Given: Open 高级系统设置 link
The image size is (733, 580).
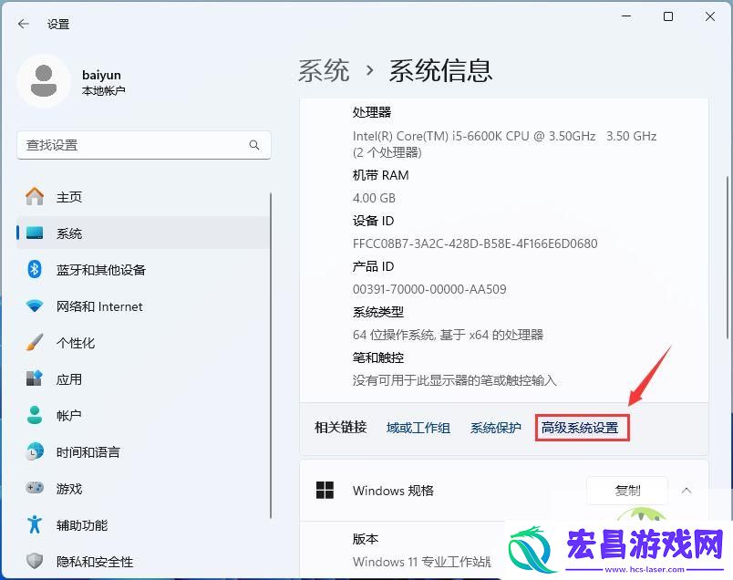Looking at the screenshot, I should (x=580, y=428).
